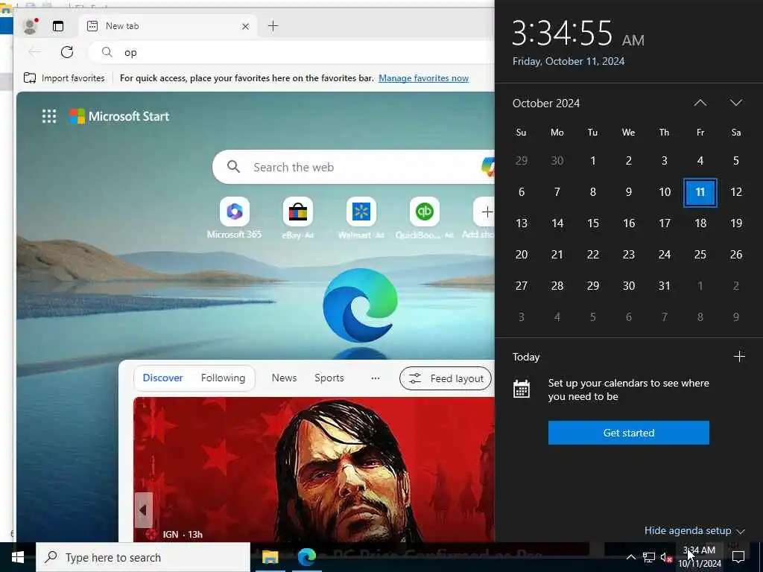Open the Microsoft Start app launcher grid

click(x=49, y=116)
